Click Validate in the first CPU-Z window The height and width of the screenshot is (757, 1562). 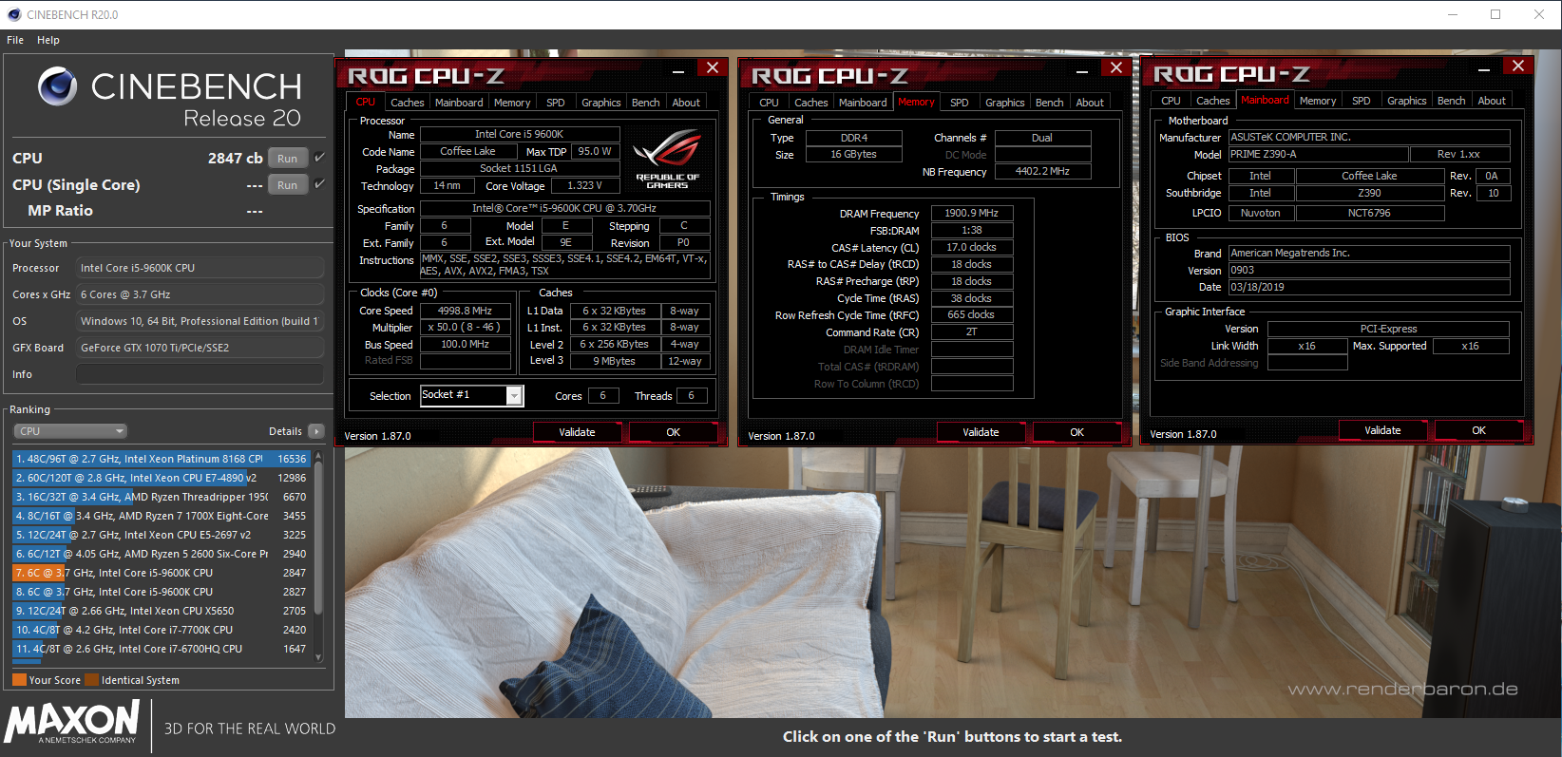click(577, 432)
